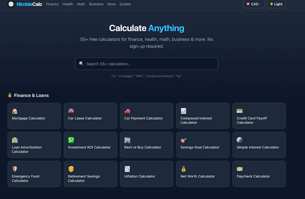Click the chart icon on Compound Interest Calculator
Image resolution: width=305 pixels, height=199 pixels.
(x=183, y=111)
